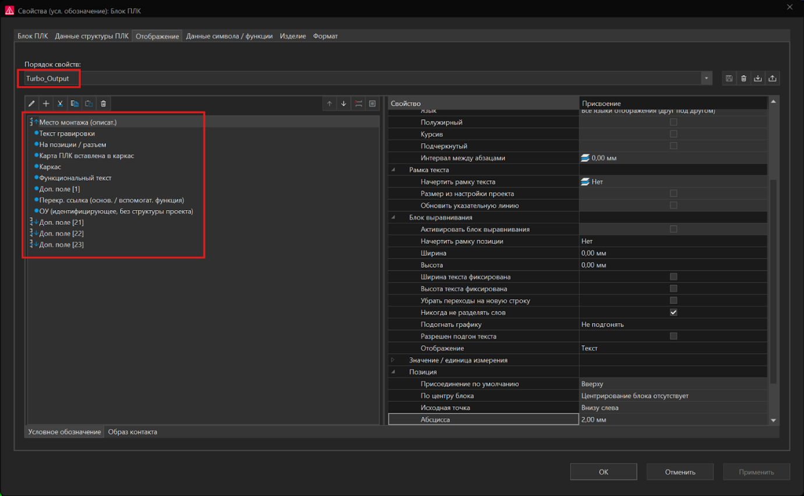Cut selected property using the scissors icon
This screenshot has height=496, width=804.
pyautogui.click(x=60, y=103)
